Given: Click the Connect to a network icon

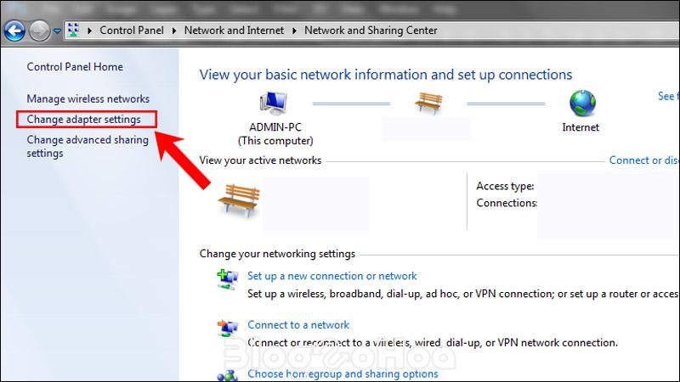Looking at the screenshot, I should [228, 329].
